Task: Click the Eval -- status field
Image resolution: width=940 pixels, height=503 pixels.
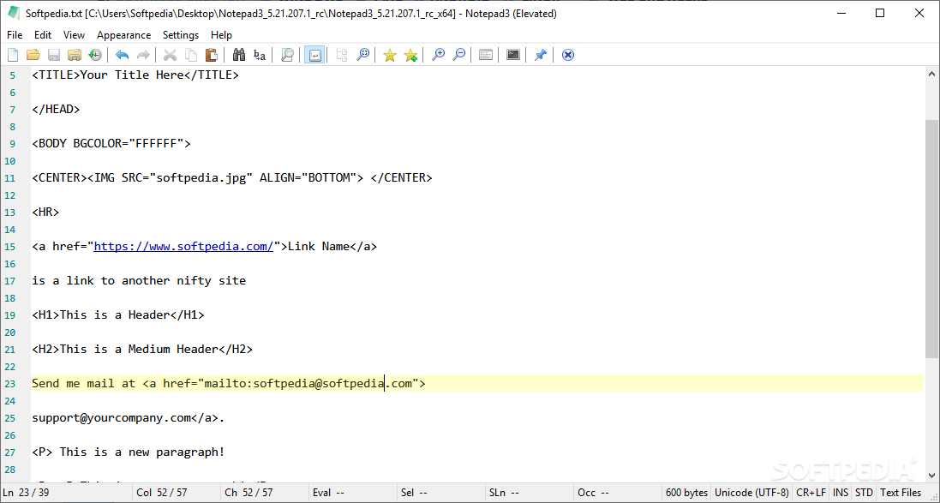Action: point(352,493)
